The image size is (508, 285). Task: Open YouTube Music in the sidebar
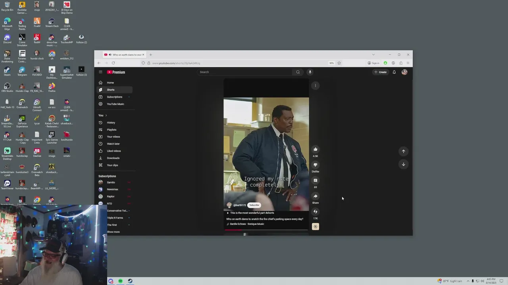(115, 104)
